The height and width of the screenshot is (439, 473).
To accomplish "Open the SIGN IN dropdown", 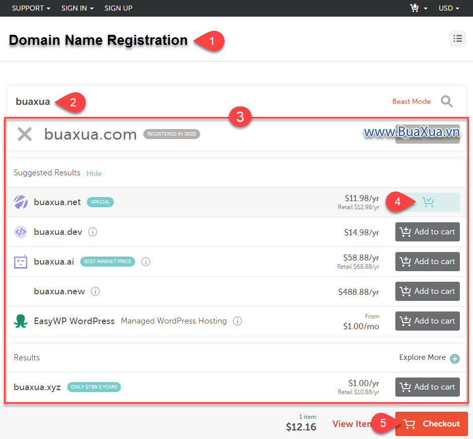I will pos(77,8).
